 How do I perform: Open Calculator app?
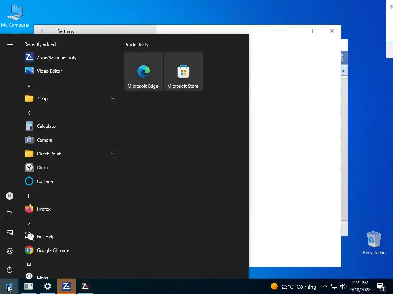click(70, 126)
